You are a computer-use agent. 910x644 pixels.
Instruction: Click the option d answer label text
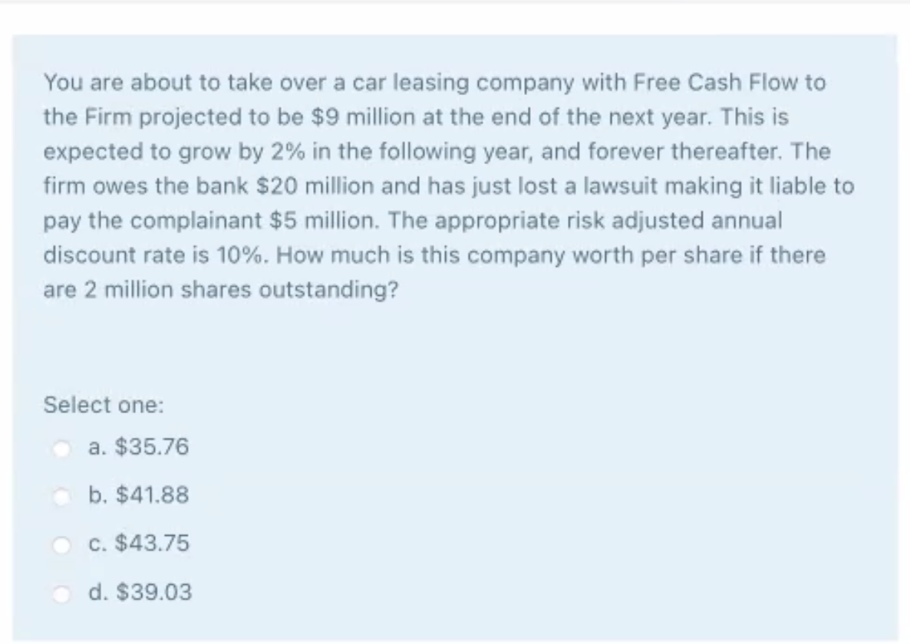click(x=140, y=593)
